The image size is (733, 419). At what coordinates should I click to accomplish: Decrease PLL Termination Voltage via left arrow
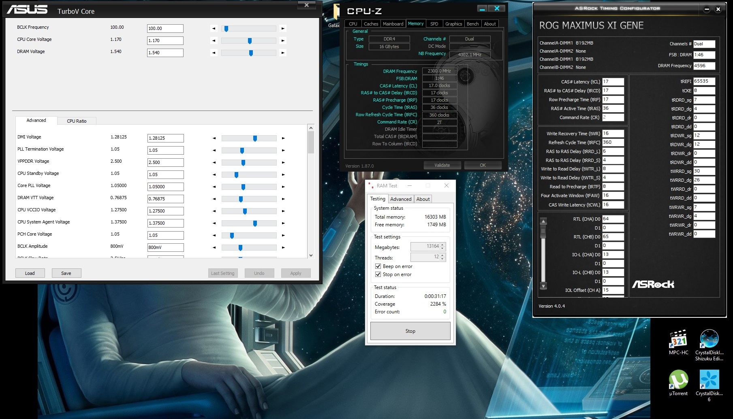click(214, 150)
